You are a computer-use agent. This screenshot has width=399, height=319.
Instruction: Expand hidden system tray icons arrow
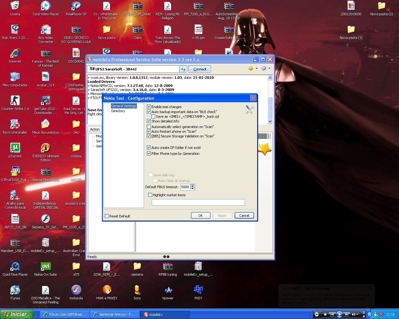coord(369,315)
